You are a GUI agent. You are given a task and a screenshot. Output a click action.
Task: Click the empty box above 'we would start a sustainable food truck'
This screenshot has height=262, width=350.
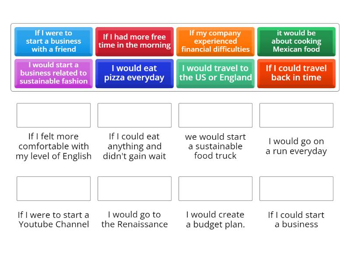pos(215,115)
